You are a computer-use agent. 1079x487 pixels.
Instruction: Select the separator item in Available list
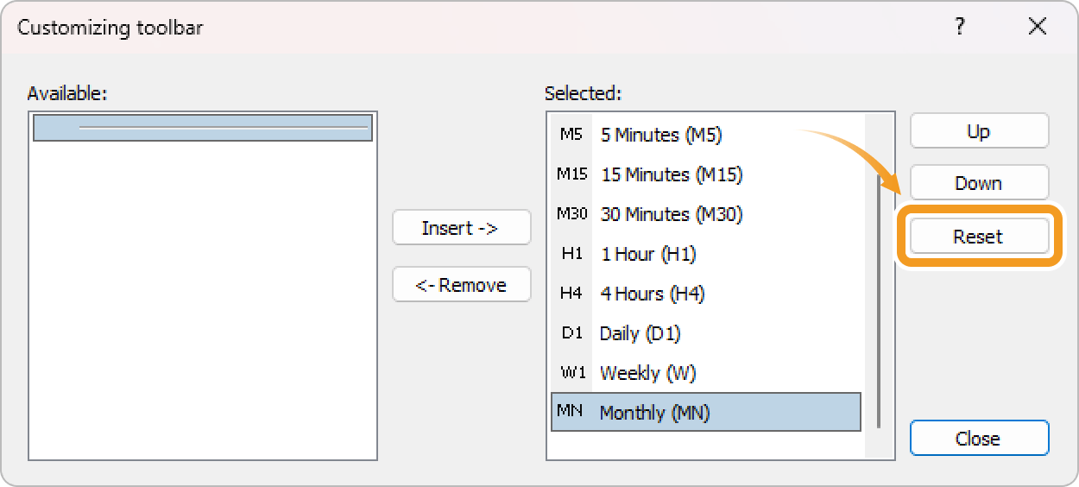(203, 128)
